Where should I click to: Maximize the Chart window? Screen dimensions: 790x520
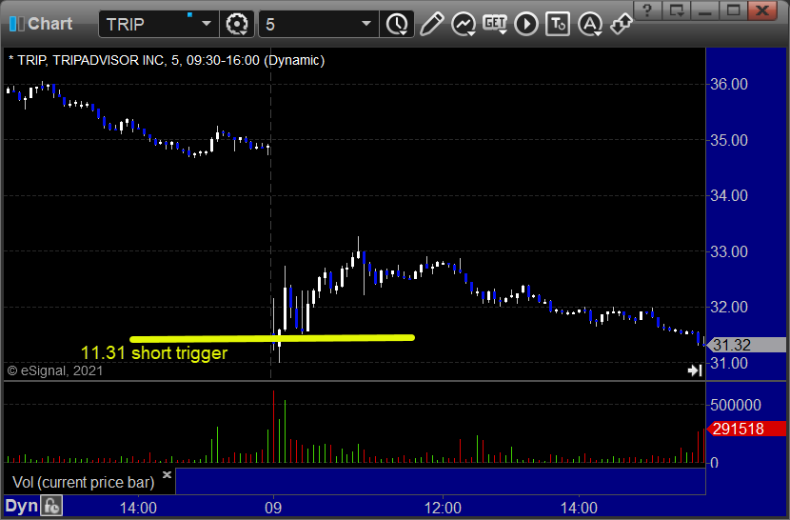pyautogui.click(x=734, y=10)
